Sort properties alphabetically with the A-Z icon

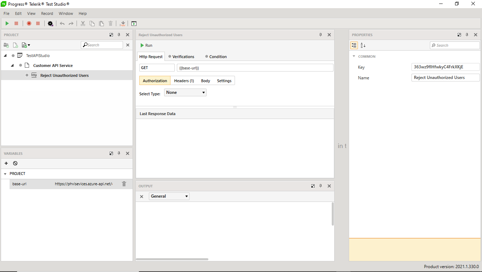[x=363, y=45]
